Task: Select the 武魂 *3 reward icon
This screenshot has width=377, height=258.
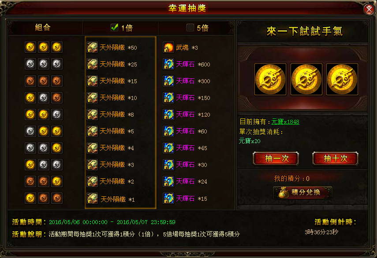Action: (168, 47)
